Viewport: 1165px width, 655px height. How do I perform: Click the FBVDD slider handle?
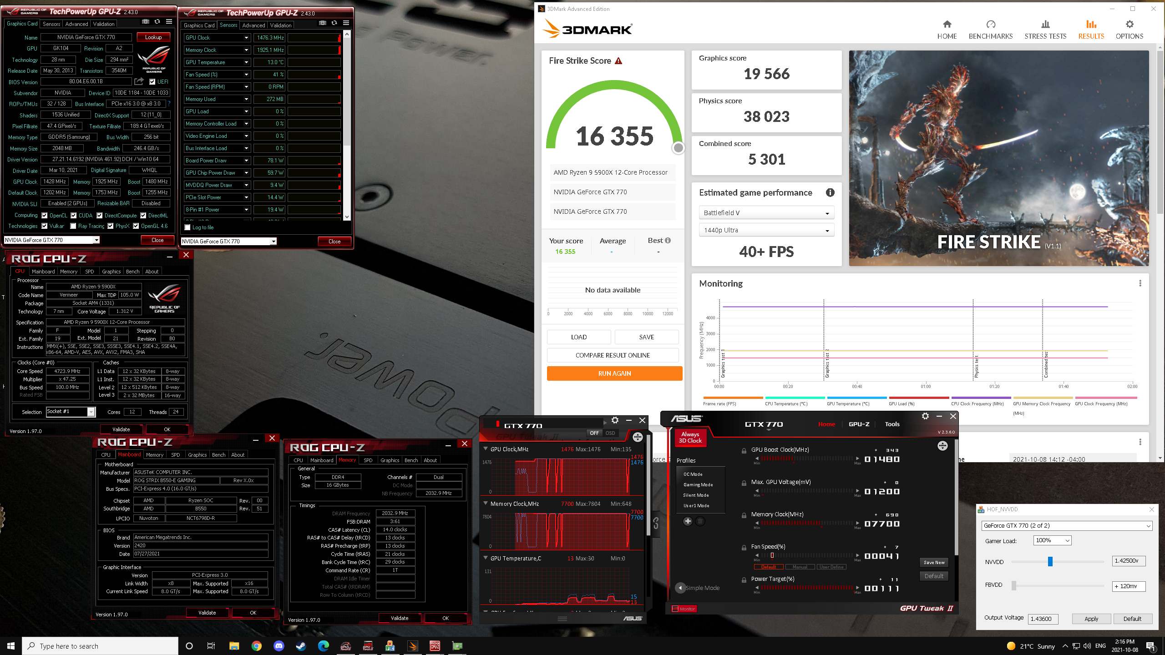[x=1014, y=586]
